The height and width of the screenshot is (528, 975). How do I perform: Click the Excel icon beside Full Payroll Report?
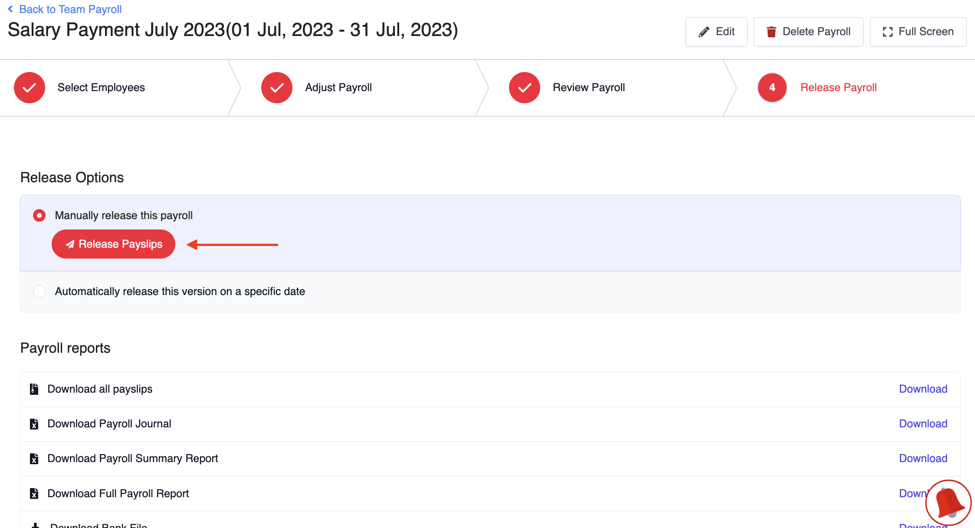click(x=34, y=493)
